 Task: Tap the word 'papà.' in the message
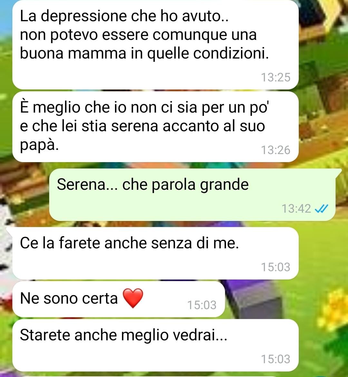pos(39,144)
